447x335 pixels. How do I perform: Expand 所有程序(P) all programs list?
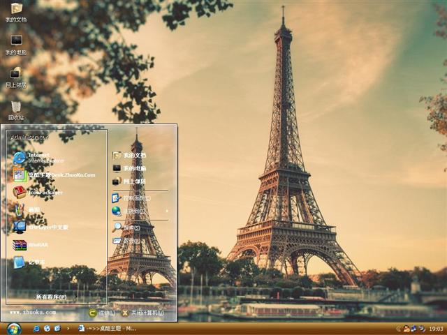tap(56, 297)
